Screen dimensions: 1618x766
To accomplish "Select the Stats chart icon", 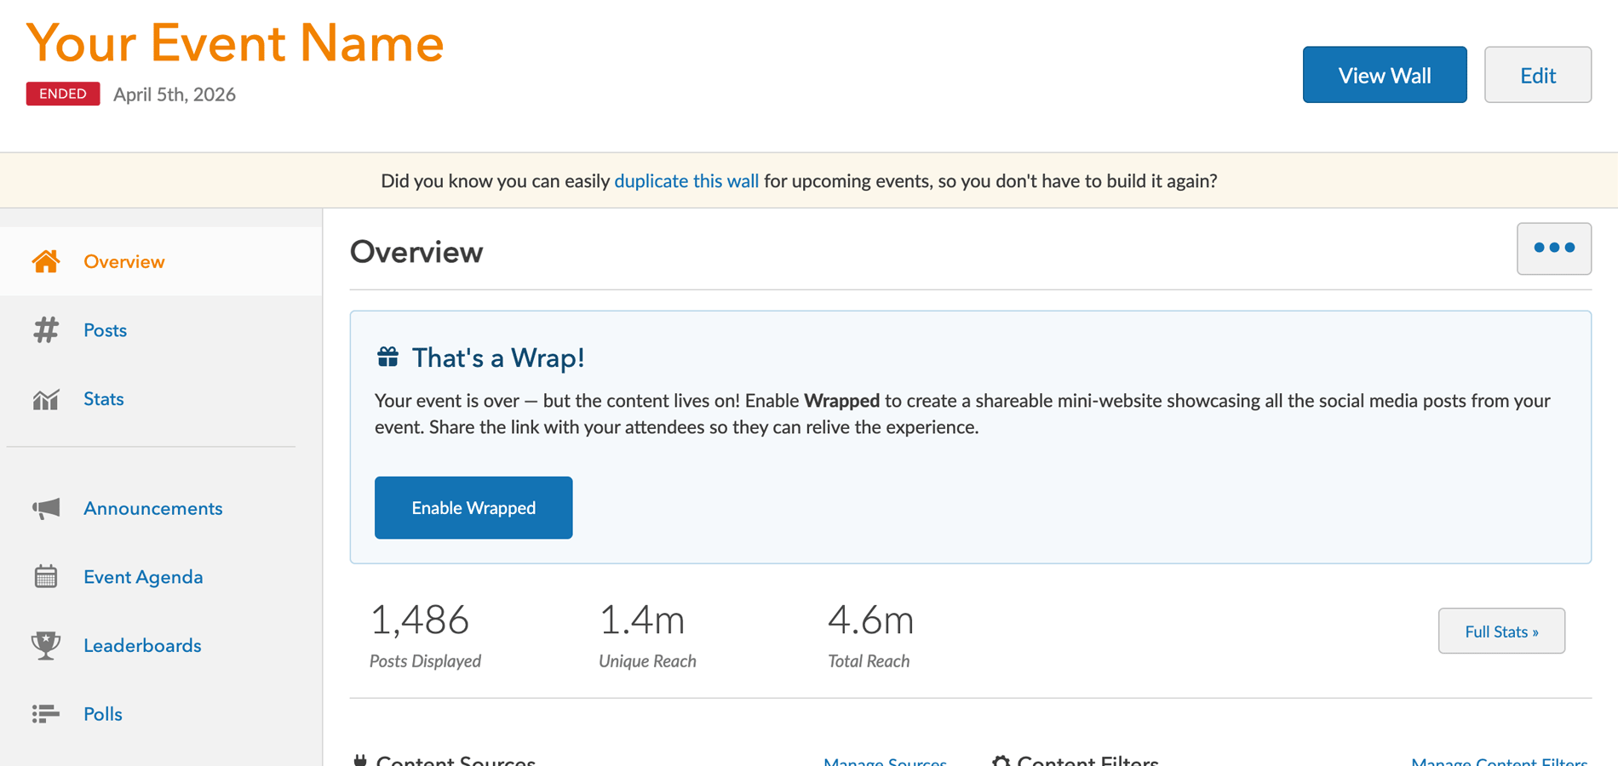I will pos(46,399).
